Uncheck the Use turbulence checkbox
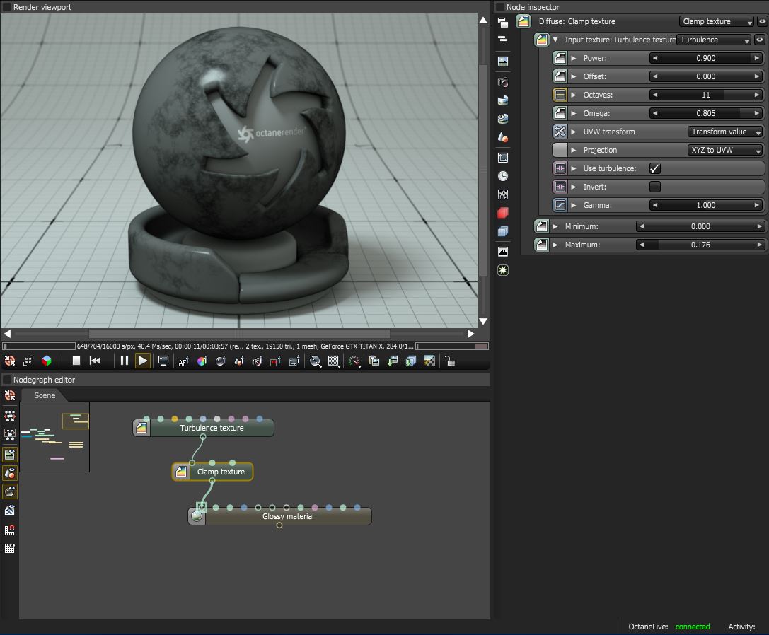The image size is (769, 635). pyautogui.click(x=655, y=168)
